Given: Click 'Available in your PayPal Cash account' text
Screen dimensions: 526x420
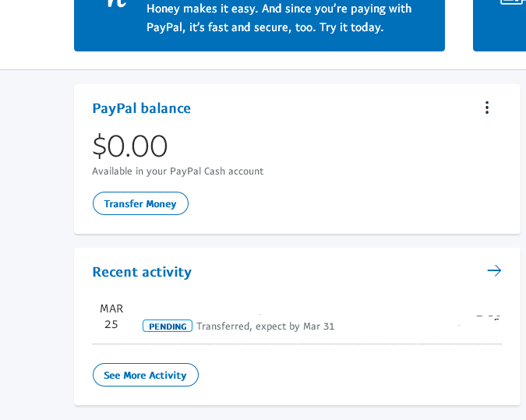Looking at the screenshot, I should click(x=178, y=171).
